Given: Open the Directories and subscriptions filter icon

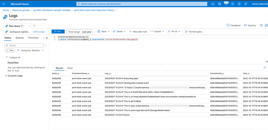Looking at the screenshot, I should click(220, 4).
